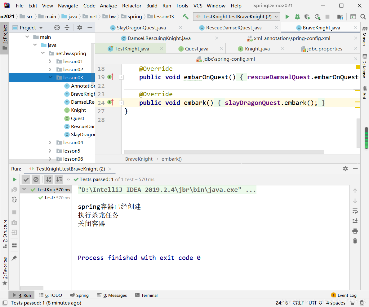Open the Terminal tool window

(x=146, y=295)
